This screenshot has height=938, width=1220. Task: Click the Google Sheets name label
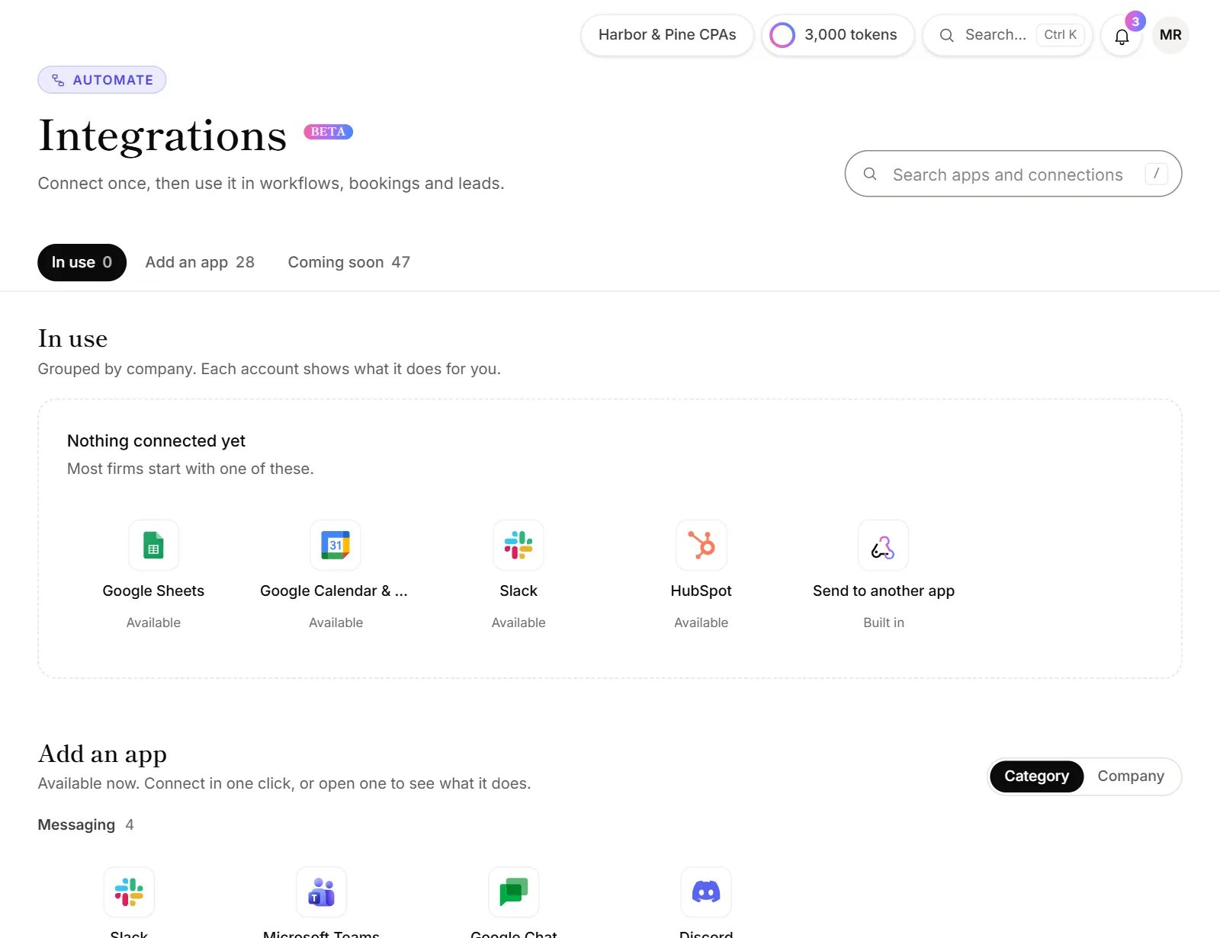153,591
